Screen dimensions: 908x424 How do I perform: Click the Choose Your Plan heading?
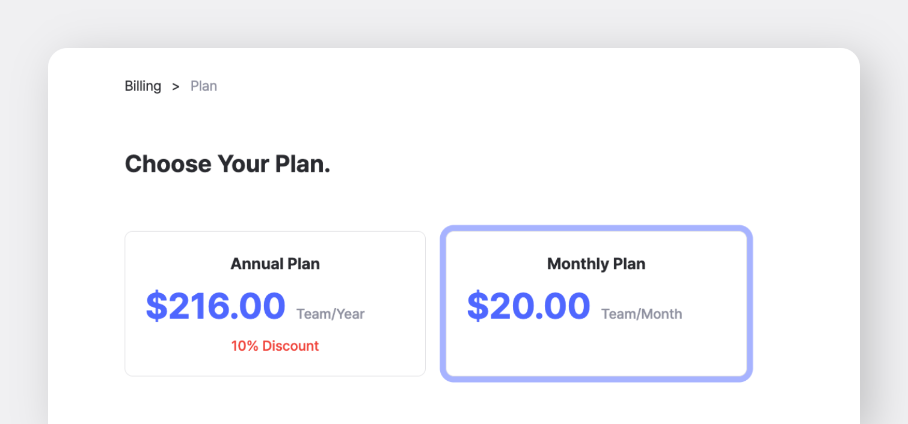click(x=227, y=163)
